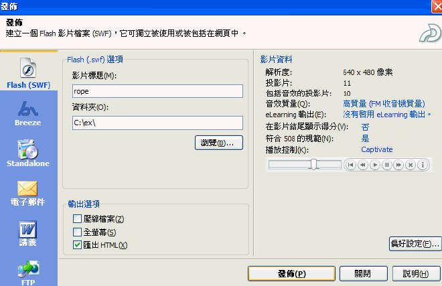Select the Flash (SWF) publish option
The width and height of the screenshot is (442, 286).
29,73
